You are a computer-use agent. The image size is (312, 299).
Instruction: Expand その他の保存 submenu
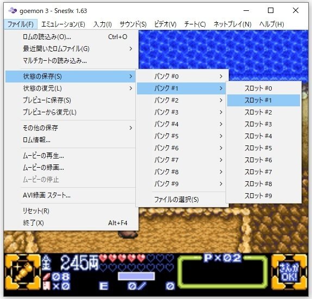point(71,128)
